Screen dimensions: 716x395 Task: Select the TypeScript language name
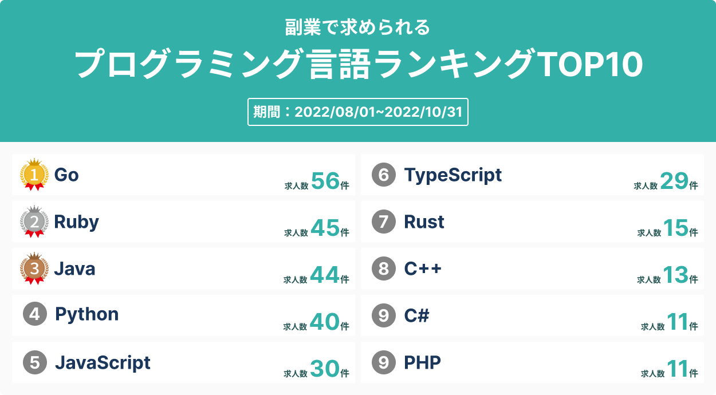pyautogui.click(x=453, y=175)
